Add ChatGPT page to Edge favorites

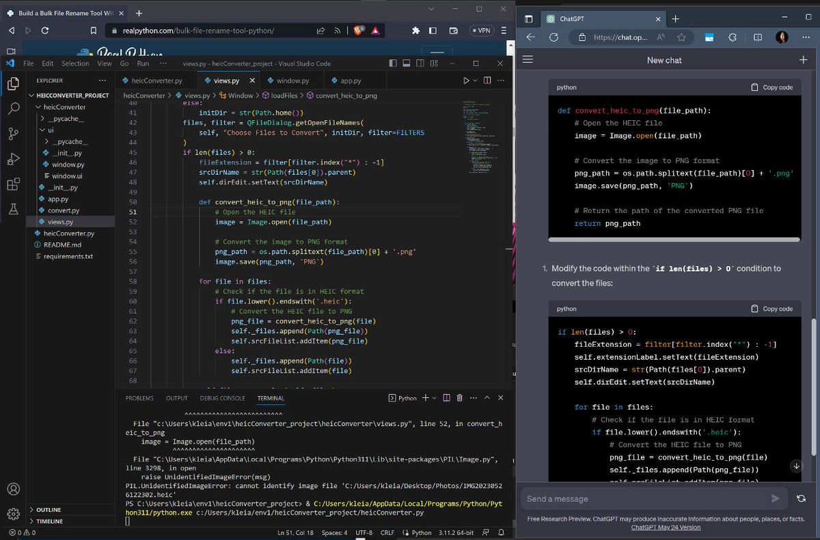681,38
